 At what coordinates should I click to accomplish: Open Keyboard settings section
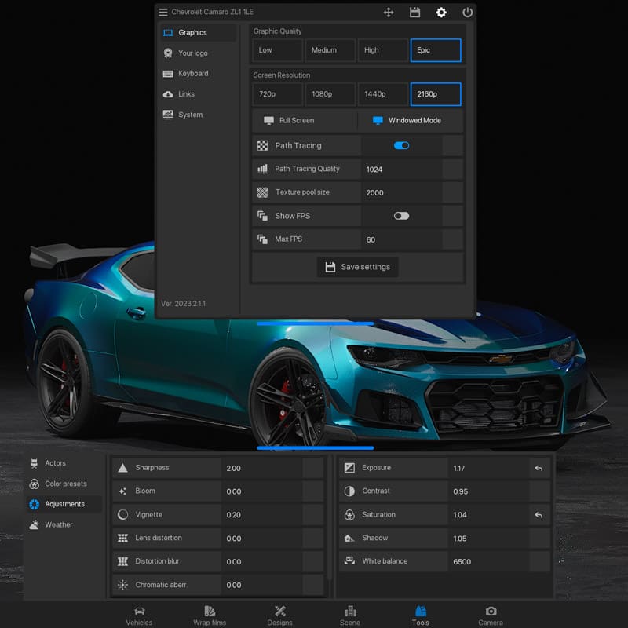click(199, 73)
